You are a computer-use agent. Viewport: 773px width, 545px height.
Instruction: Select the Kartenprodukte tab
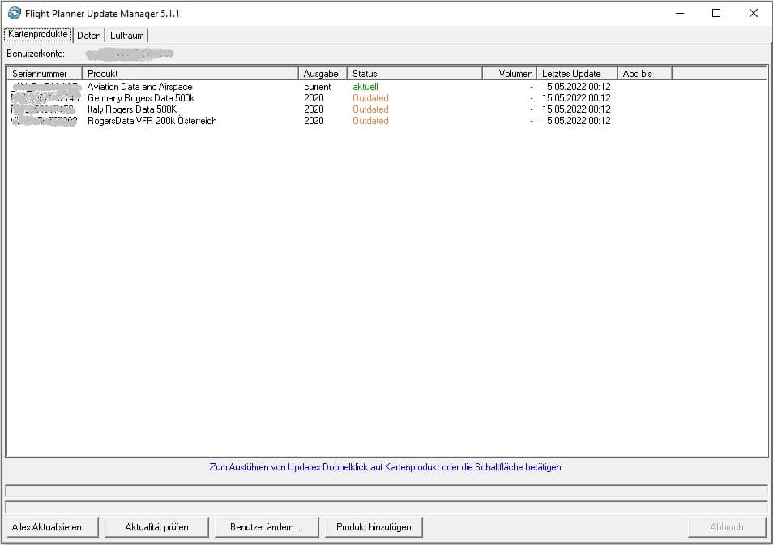[x=37, y=35]
